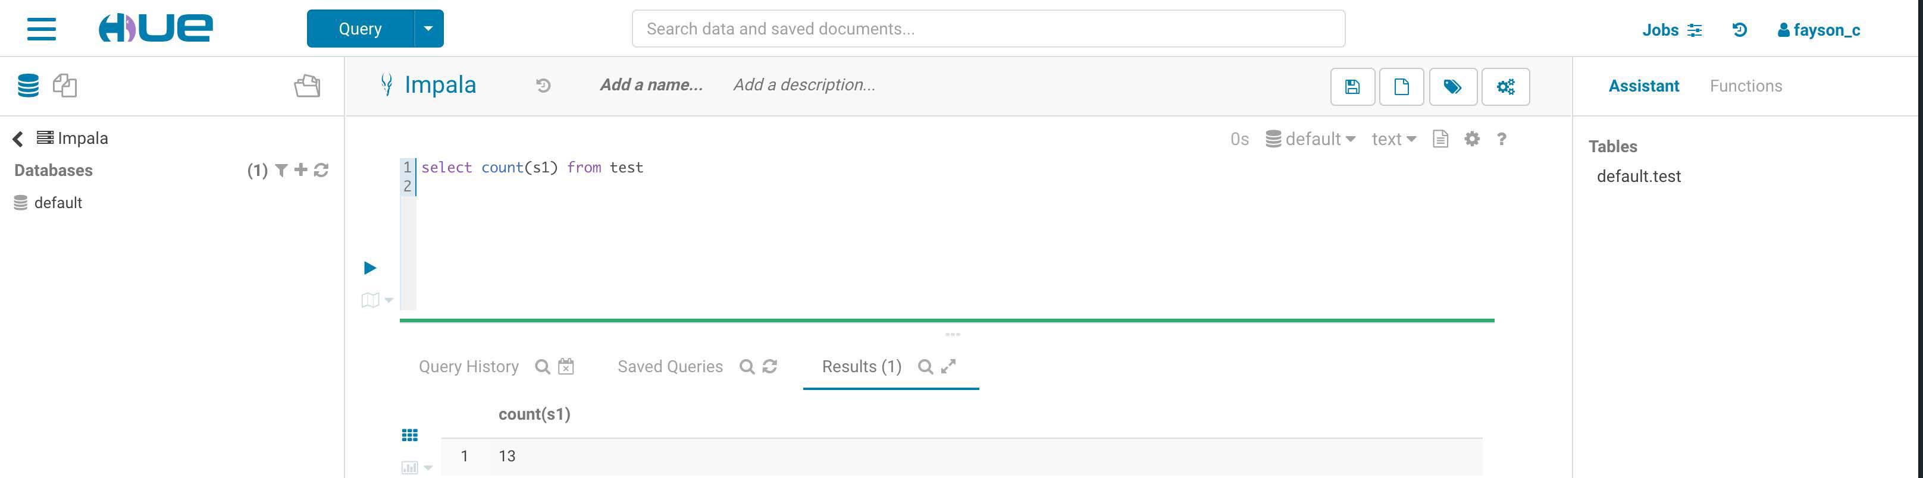Filter the databases list

281,170
